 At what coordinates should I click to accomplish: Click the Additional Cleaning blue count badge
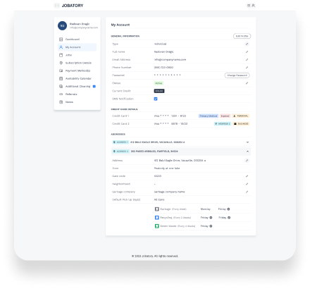(x=94, y=86)
